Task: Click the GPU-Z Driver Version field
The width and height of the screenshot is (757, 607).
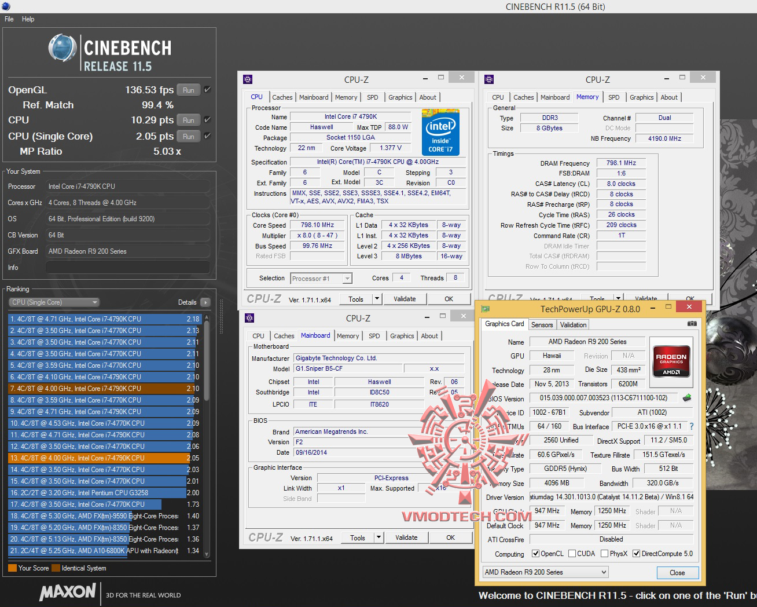Action: click(x=611, y=497)
